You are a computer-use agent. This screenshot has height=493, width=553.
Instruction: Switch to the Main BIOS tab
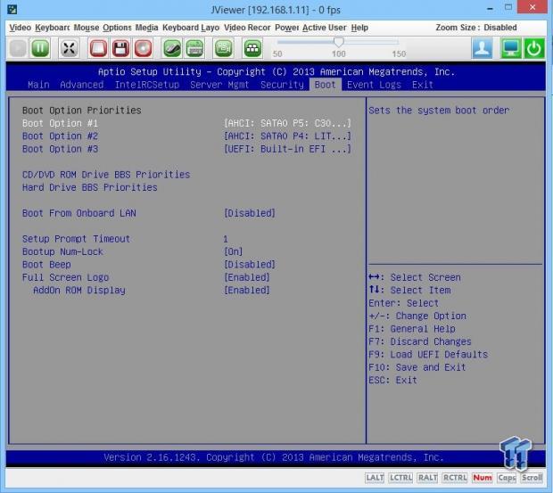(x=38, y=85)
